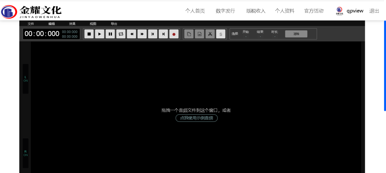This screenshot has width=386, height=173.
Task: Jump to start of track
Action: click(x=153, y=34)
